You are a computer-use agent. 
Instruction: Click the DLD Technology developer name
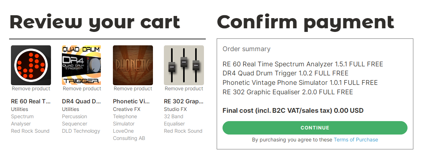point(81,131)
